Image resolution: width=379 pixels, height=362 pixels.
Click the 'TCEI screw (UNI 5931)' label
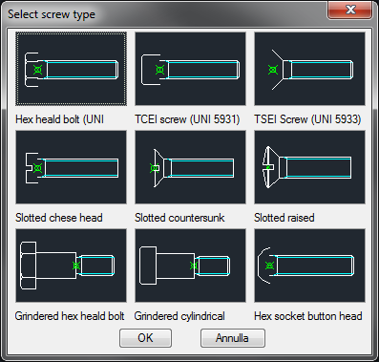[x=187, y=119]
